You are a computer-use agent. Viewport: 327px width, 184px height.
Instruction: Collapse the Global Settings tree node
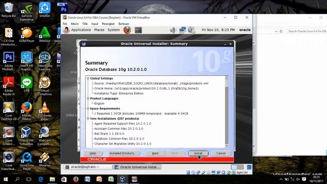[88, 78]
